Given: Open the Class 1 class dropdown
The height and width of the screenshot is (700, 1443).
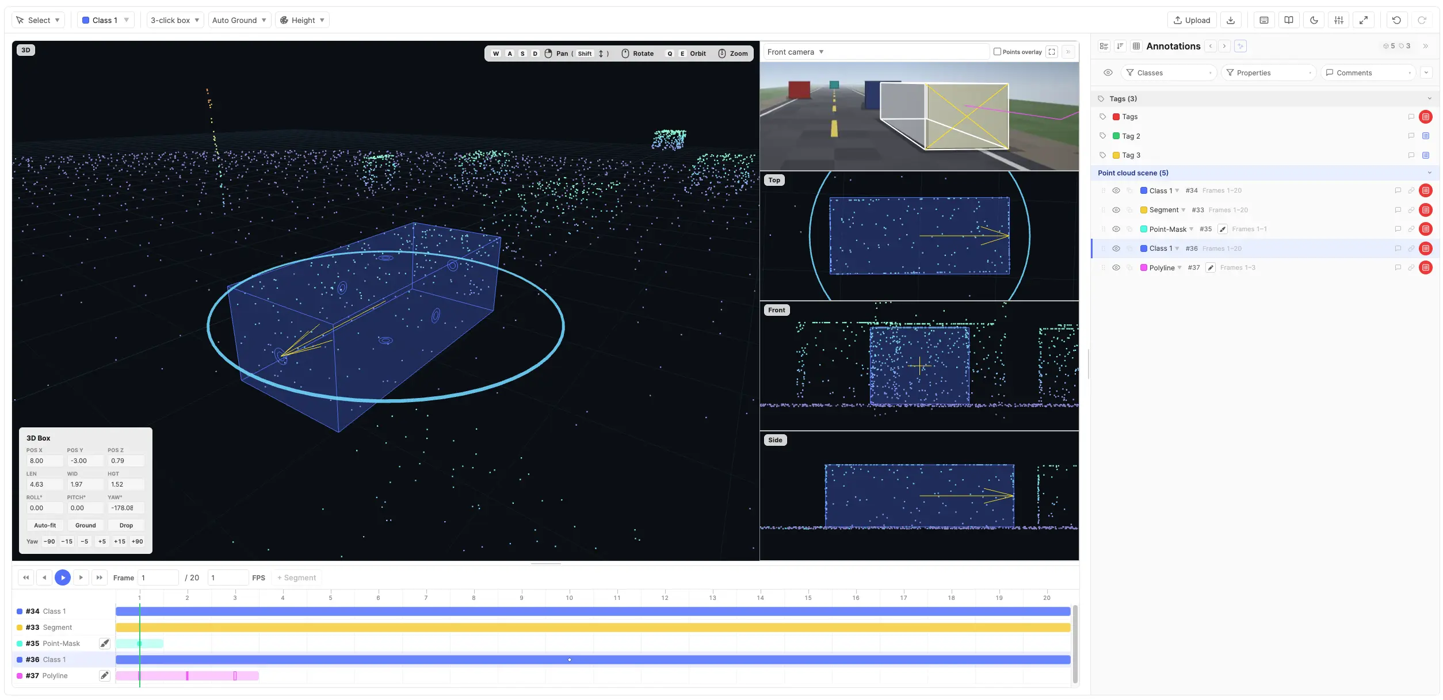Looking at the screenshot, I should (106, 20).
